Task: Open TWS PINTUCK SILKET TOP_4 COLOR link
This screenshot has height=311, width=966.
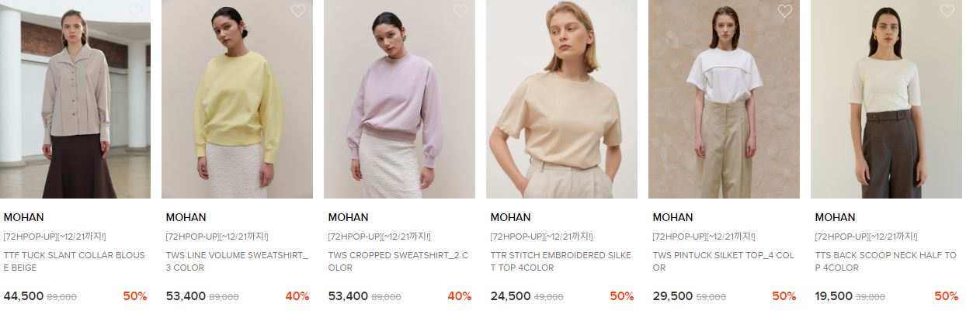Action: coord(724,261)
